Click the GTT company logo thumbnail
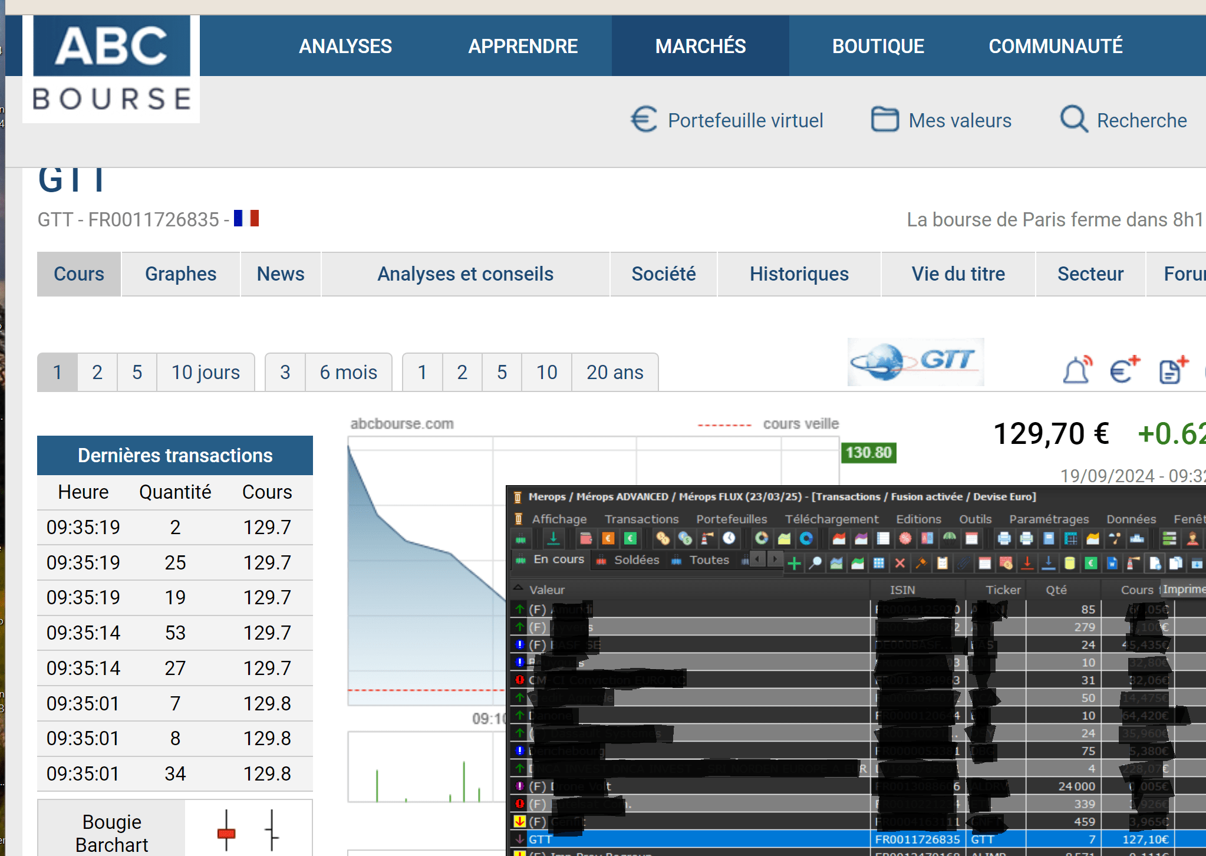Viewport: 1206px width, 856px height. pos(915,362)
